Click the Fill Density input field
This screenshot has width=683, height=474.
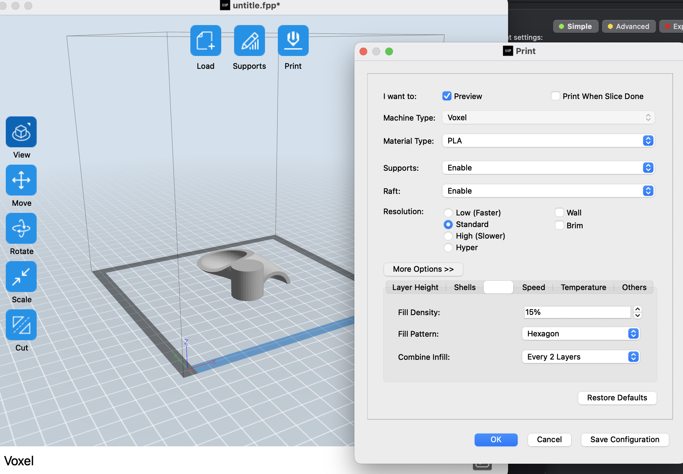click(x=577, y=312)
